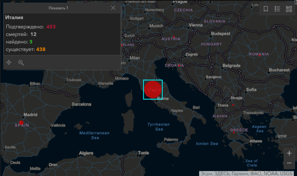Viewport: 297px width, 176px height.
Task: Click the confirmed count 453
Action: click(51, 27)
